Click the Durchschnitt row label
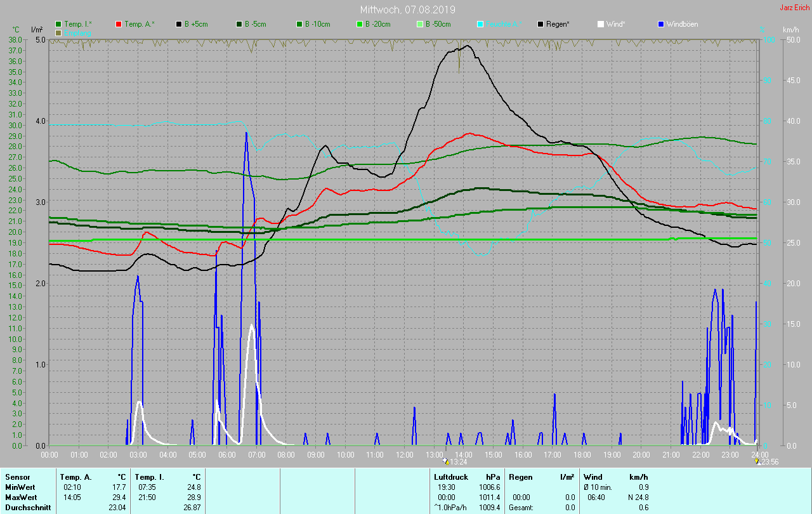 [26, 507]
